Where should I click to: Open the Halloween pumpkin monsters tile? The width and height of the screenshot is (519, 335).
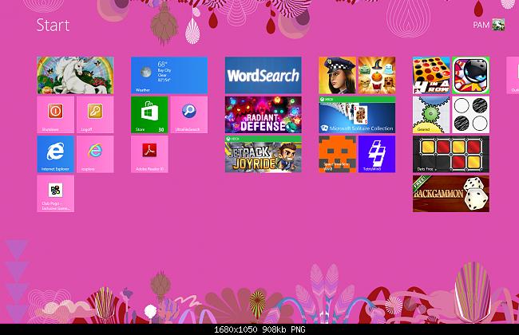point(377,76)
